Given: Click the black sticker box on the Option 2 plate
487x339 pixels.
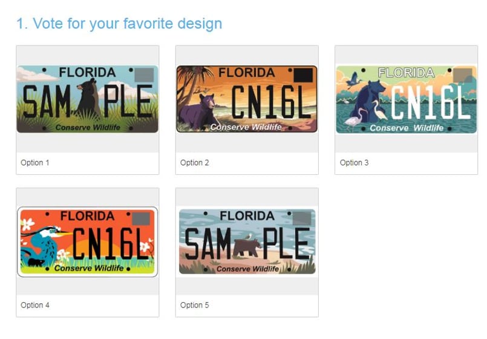Looking at the screenshot, I should click(302, 76).
